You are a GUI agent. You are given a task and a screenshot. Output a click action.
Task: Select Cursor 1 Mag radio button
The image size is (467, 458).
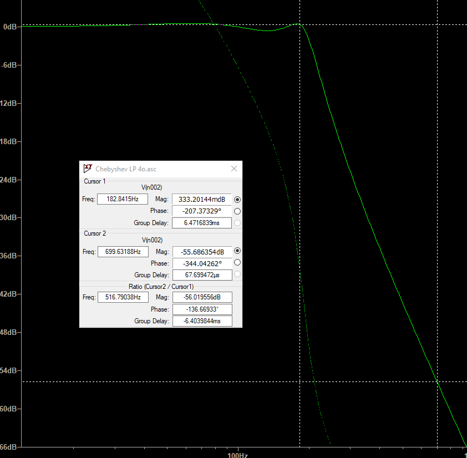click(x=237, y=200)
